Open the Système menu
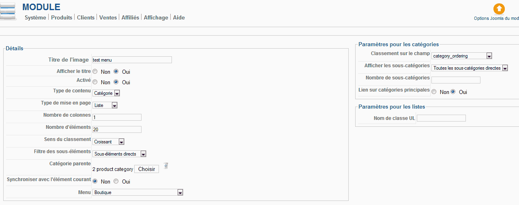The width and height of the screenshot is (519, 205). 35,17
